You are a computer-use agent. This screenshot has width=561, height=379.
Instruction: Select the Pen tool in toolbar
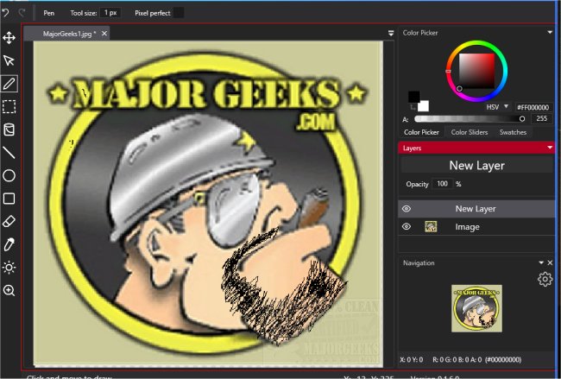pos(9,84)
